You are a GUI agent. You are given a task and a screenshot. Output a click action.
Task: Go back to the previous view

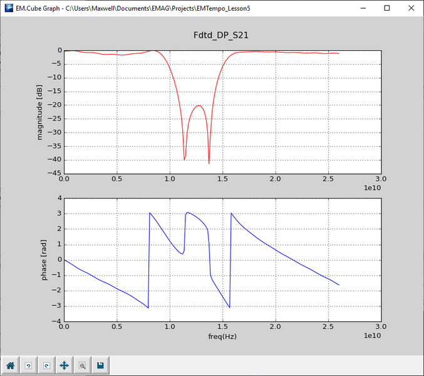point(28,365)
